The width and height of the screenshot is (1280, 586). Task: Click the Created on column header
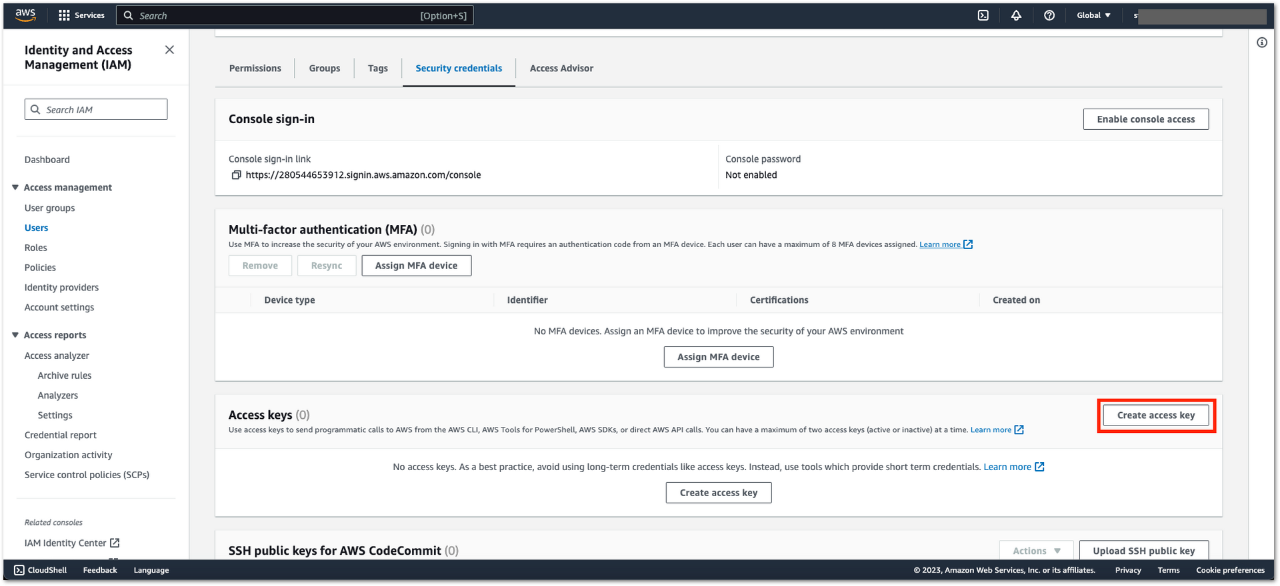point(1016,300)
